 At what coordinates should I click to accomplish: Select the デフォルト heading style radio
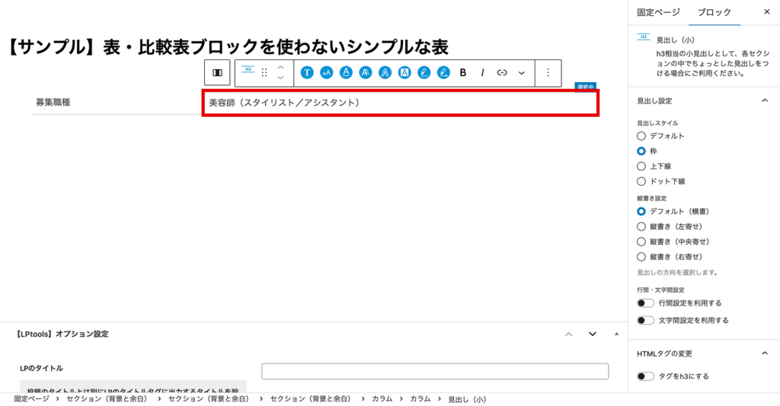641,136
